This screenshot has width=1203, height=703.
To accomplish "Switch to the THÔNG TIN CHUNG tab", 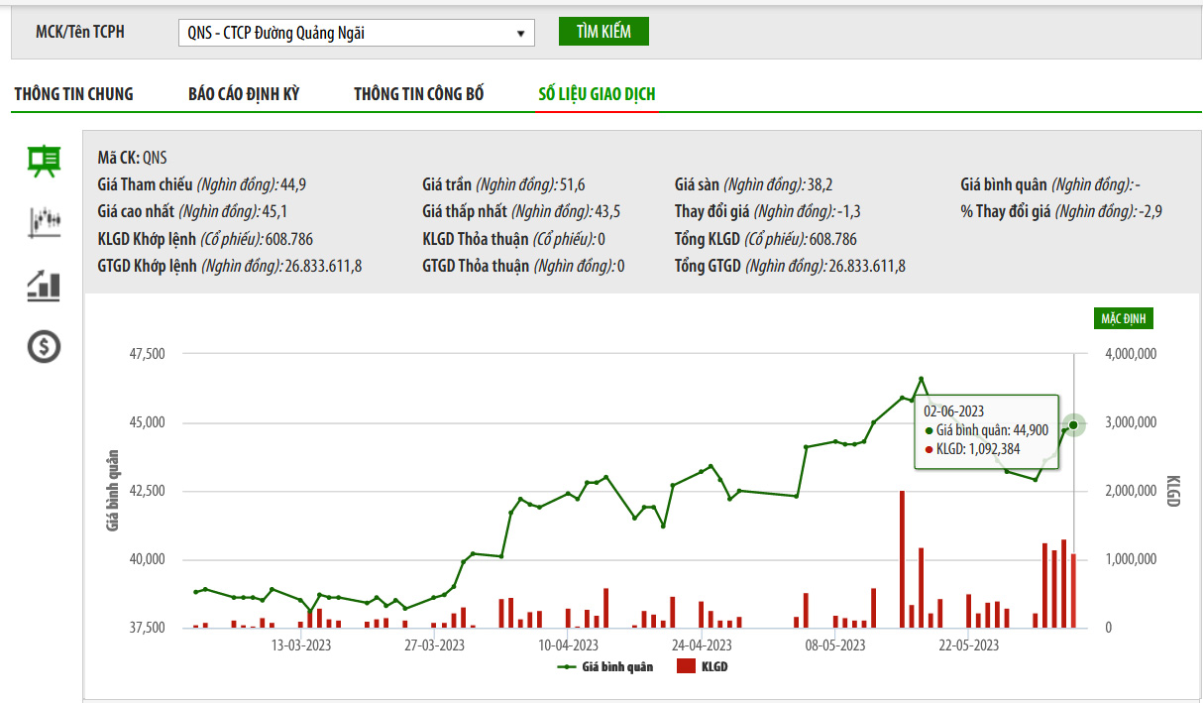I will (73, 94).
